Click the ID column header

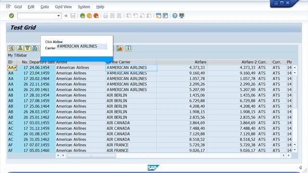point(12,62)
